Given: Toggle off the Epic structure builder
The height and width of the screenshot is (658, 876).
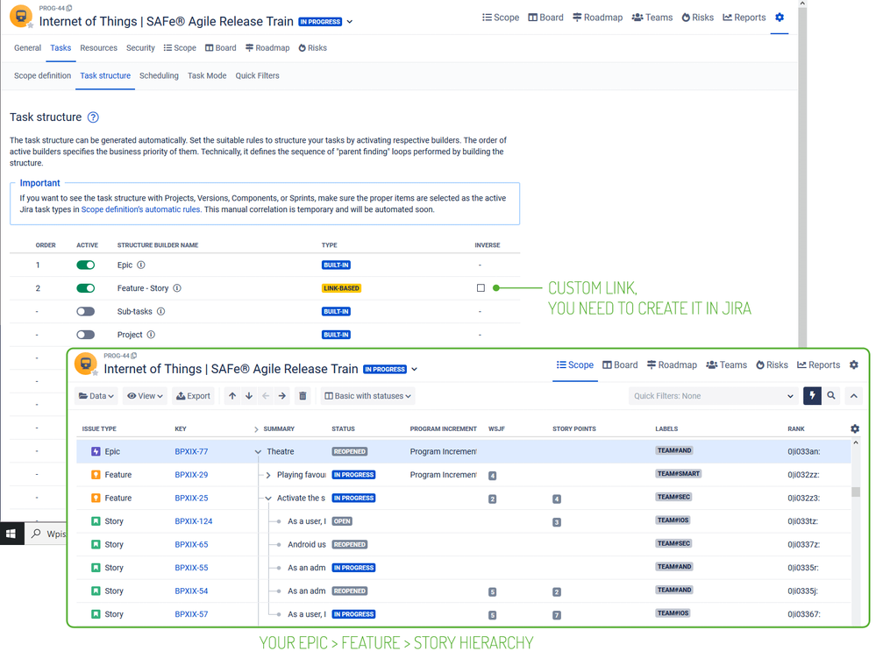Looking at the screenshot, I should point(85,265).
